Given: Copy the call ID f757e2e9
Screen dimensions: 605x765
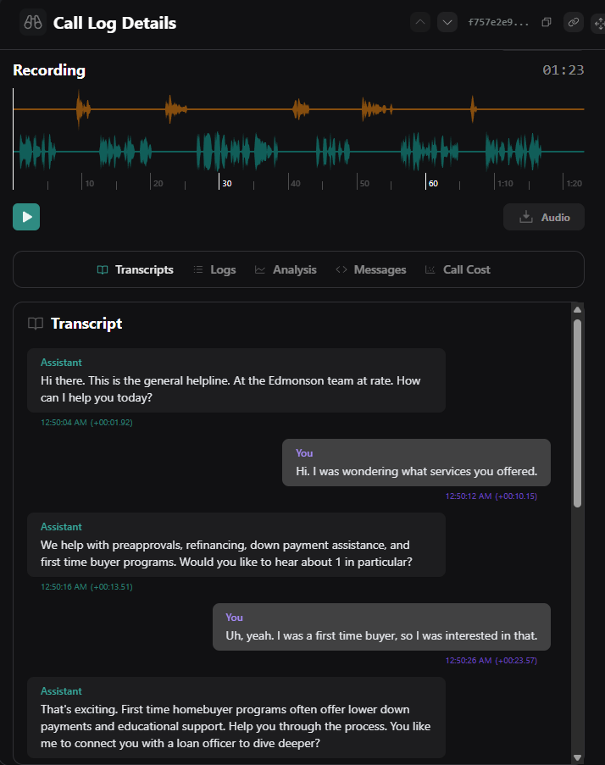Looking at the screenshot, I should tap(547, 22).
